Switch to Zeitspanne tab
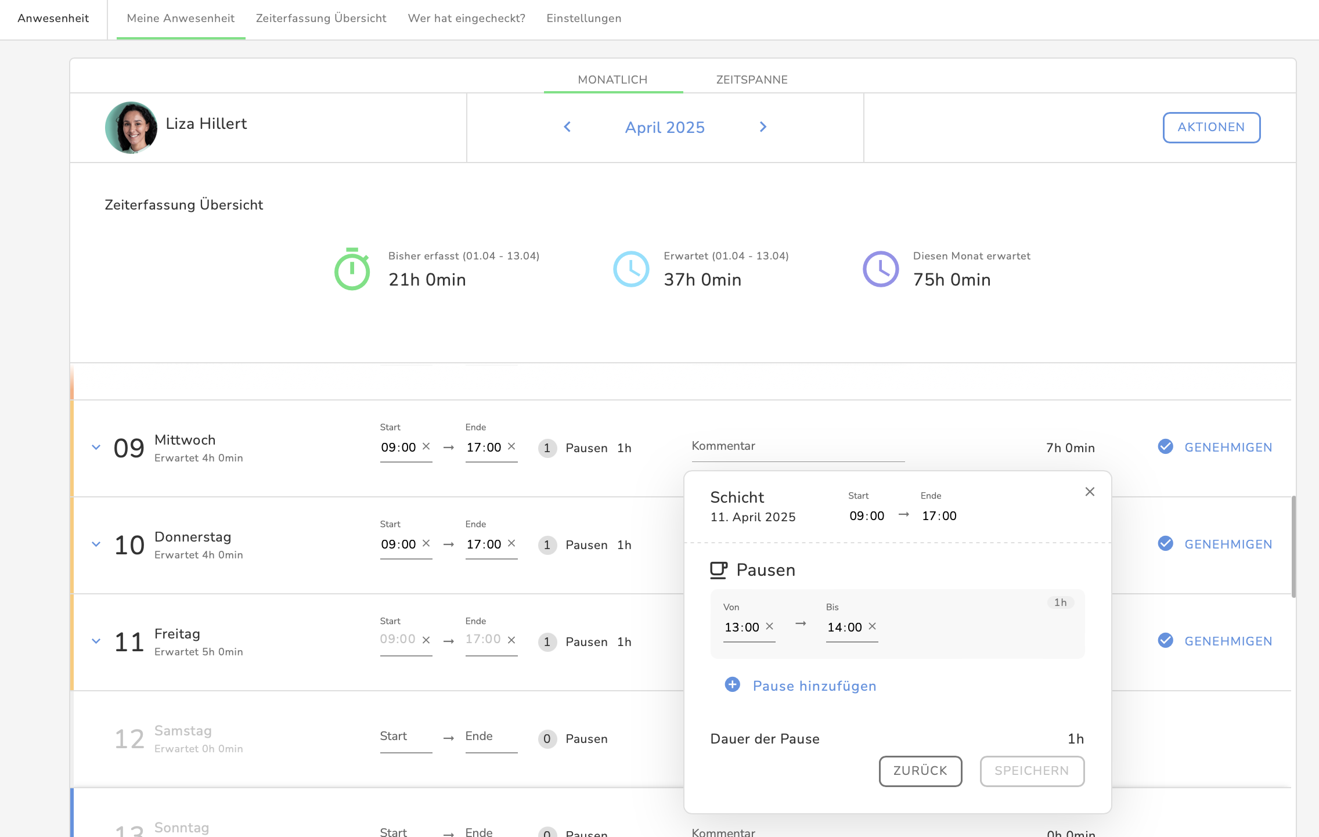 [x=752, y=80]
